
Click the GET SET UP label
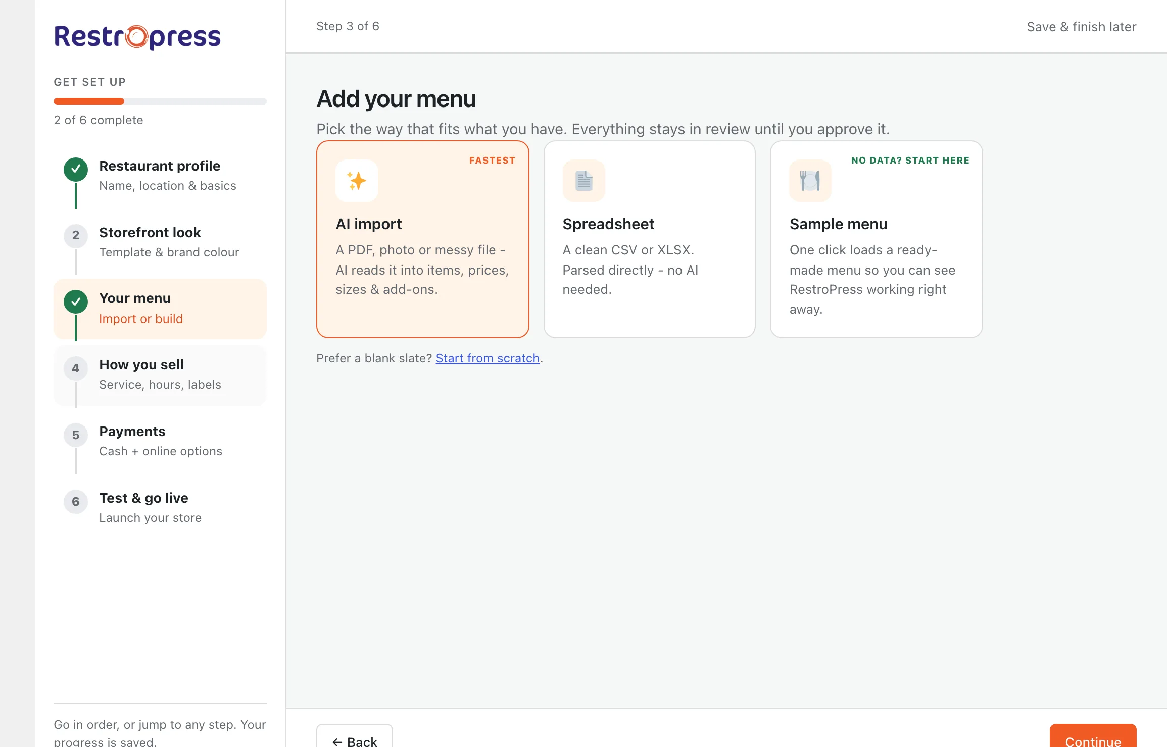click(x=90, y=82)
